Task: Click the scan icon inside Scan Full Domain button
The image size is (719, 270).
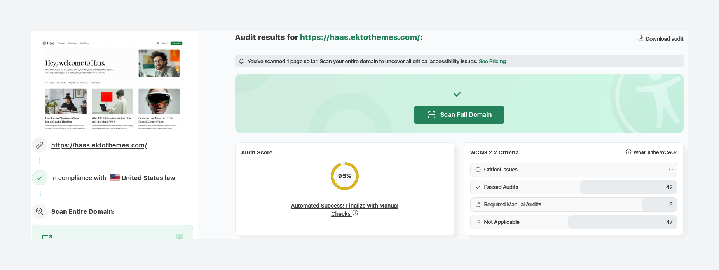Action: 431,115
